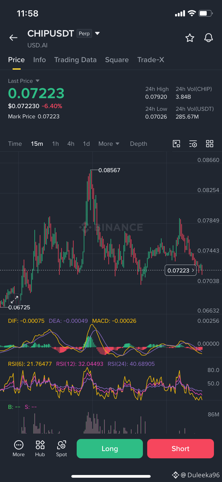
Task: Open the Trading Data tab
Action: (x=75, y=60)
